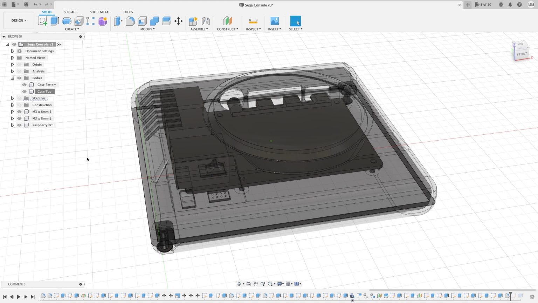Hide the Raspberry Pi:1 component
Viewport: 538px width, 303px height.
(19, 125)
